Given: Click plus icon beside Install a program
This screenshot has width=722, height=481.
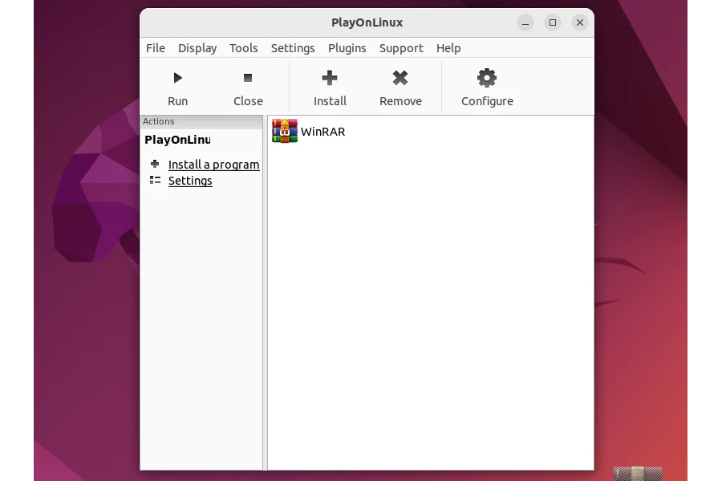Looking at the screenshot, I should 155,164.
